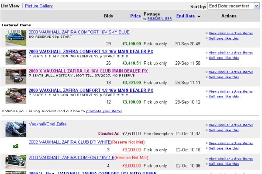Click end date 02-Oct 10:37
The height and width of the screenshot is (174, 262).
pyautogui.click(x=188, y=134)
